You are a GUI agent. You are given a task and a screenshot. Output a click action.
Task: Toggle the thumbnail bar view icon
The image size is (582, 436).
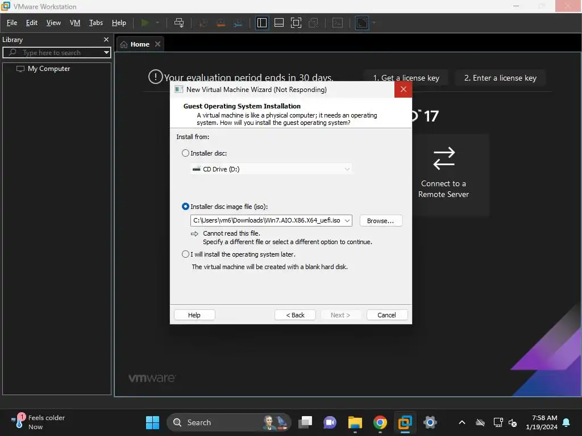point(278,23)
